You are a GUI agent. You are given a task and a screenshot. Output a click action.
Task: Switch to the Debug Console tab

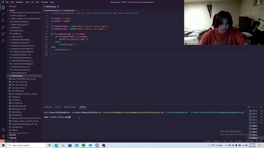(70, 107)
